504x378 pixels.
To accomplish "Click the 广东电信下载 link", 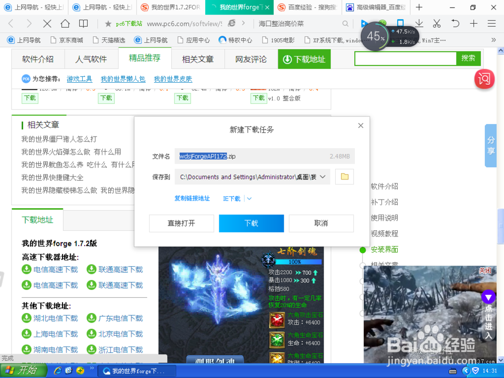I will 120,318.
